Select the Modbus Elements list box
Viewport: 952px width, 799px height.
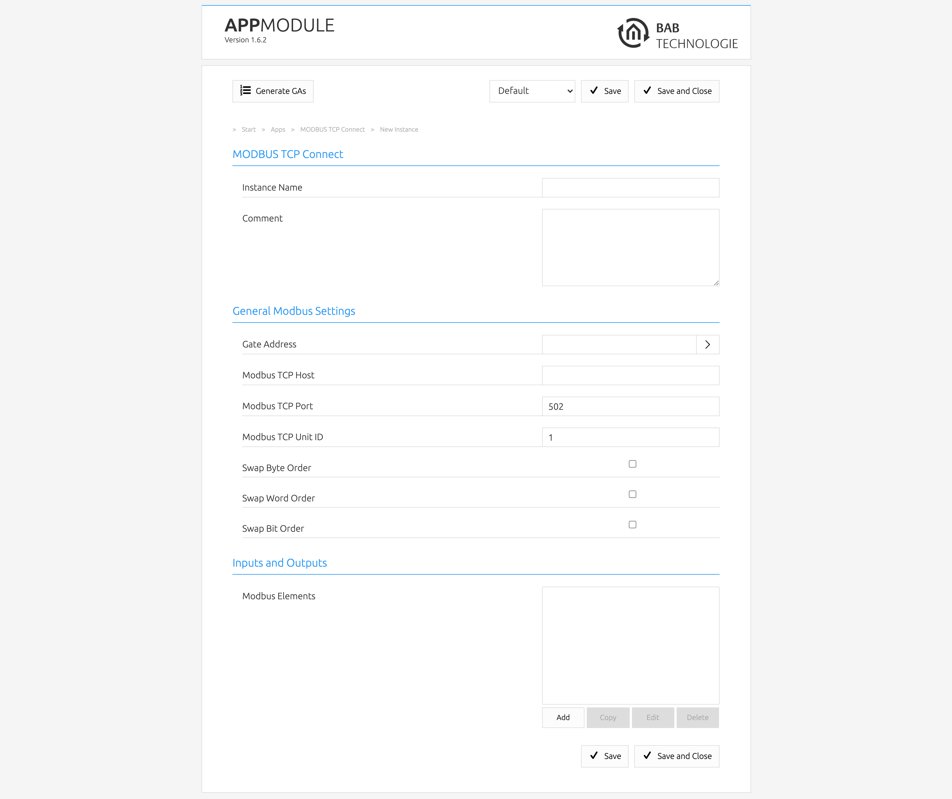(630, 645)
